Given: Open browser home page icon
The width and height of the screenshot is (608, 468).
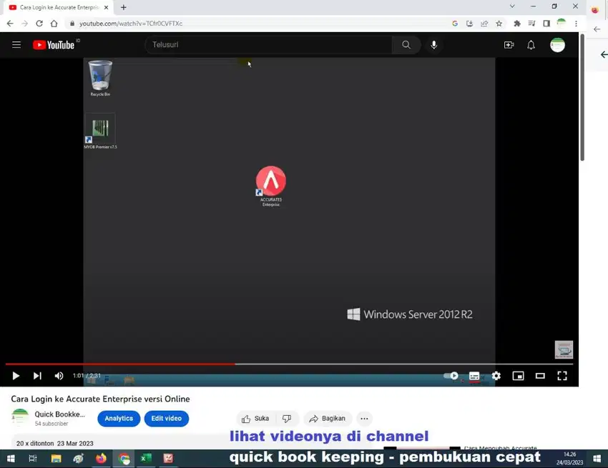Looking at the screenshot, I should click(x=54, y=24).
